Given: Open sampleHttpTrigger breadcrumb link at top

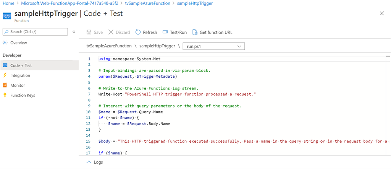Looking at the screenshot, I should 195,3.
